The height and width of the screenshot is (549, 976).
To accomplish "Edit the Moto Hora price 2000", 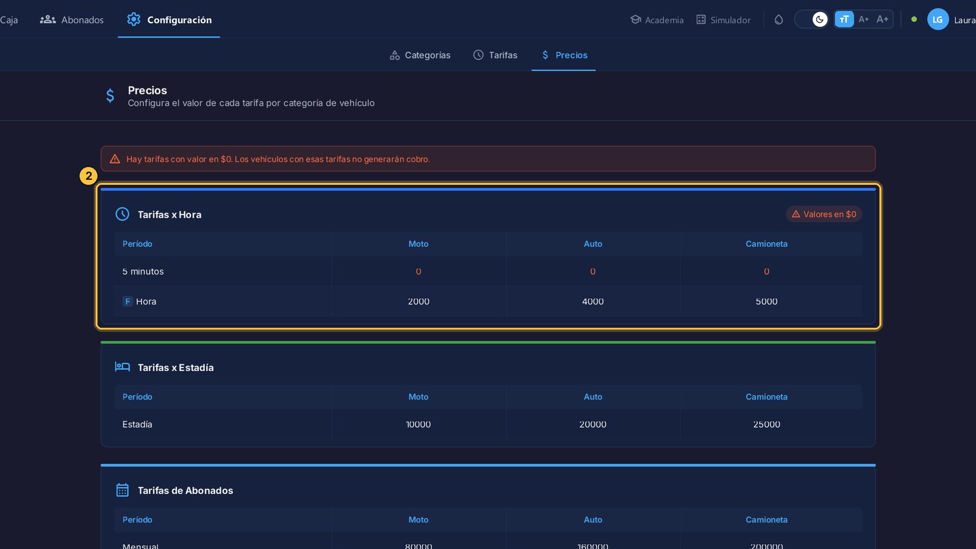I will click(x=418, y=301).
